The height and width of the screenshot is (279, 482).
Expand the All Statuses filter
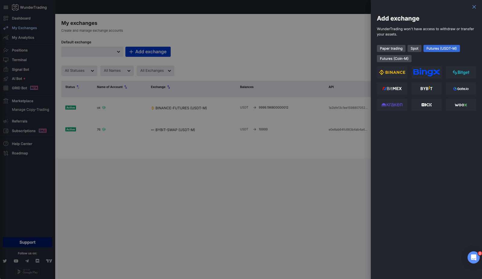pos(79,71)
